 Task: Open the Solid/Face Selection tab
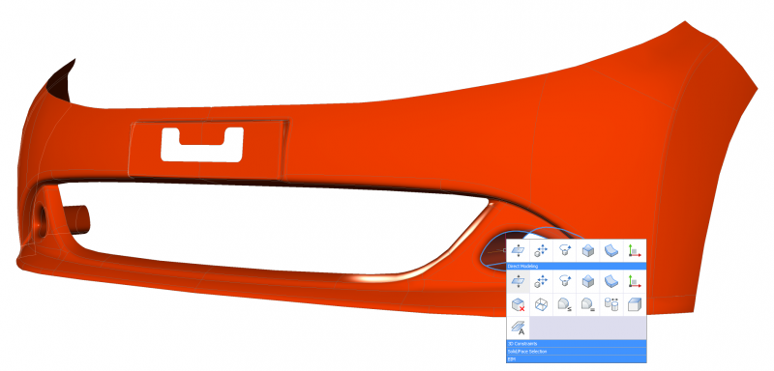click(x=576, y=352)
